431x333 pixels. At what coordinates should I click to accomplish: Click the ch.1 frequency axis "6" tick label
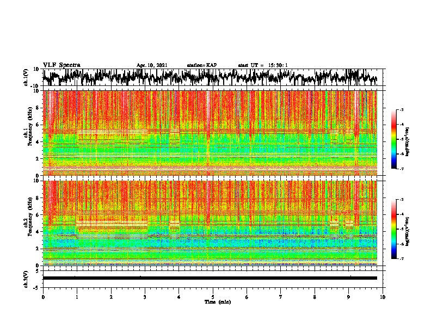point(38,125)
